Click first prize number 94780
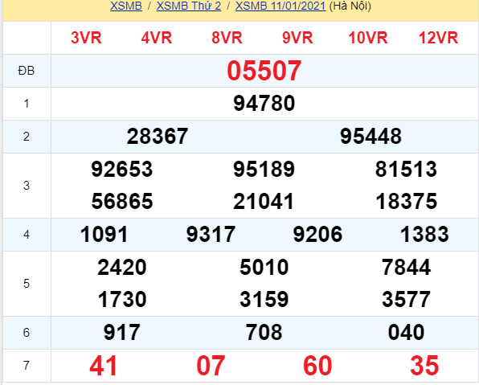The image size is (479, 385). coord(264,103)
